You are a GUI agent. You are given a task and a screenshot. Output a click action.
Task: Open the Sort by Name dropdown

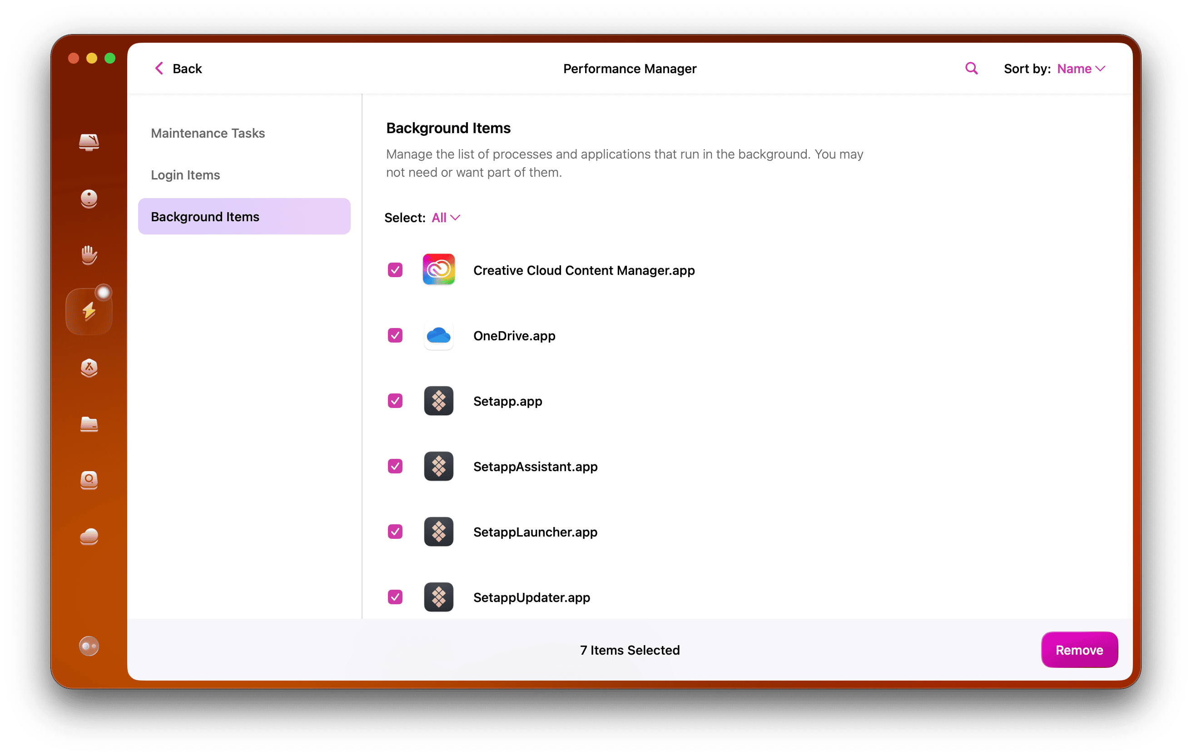pos(1081,69)
